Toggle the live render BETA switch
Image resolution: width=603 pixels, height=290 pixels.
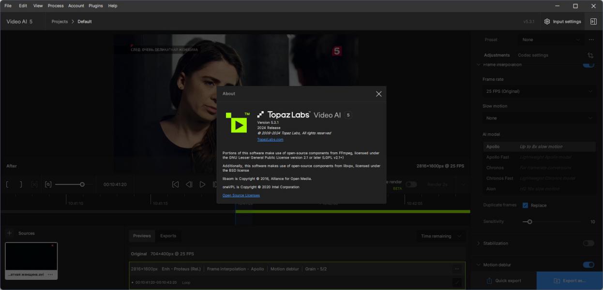(411, 185)
